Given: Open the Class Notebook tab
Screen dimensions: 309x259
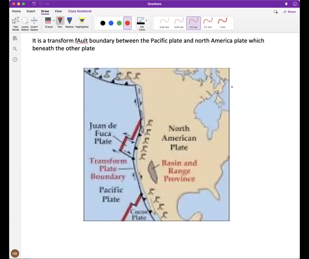Looking at the screenshot, I should coord(80,11).
